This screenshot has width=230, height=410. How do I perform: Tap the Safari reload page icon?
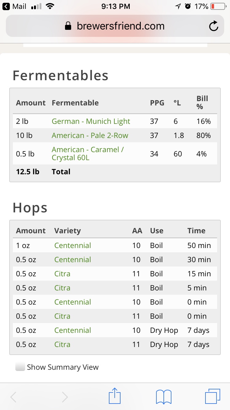pos(213,26)
